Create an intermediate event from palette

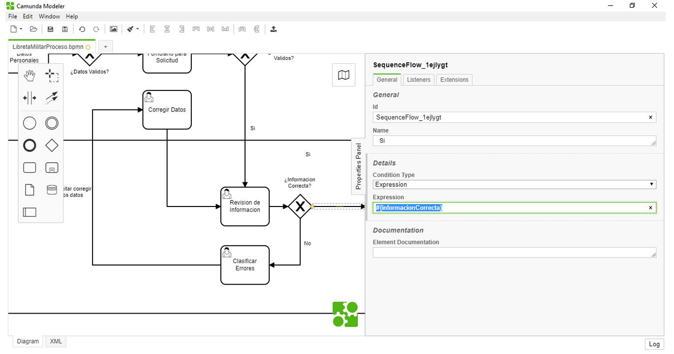pos(52,123)
